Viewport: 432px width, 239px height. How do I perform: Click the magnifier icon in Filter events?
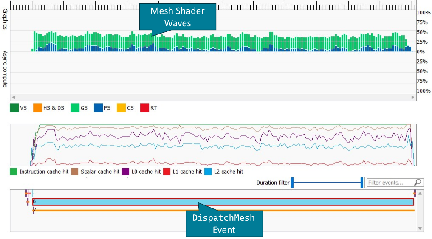418,183
